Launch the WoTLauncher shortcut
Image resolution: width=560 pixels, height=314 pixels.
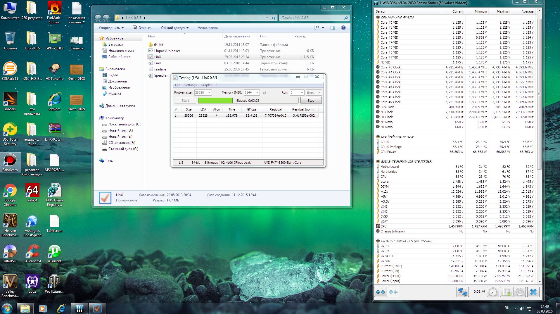54,284
